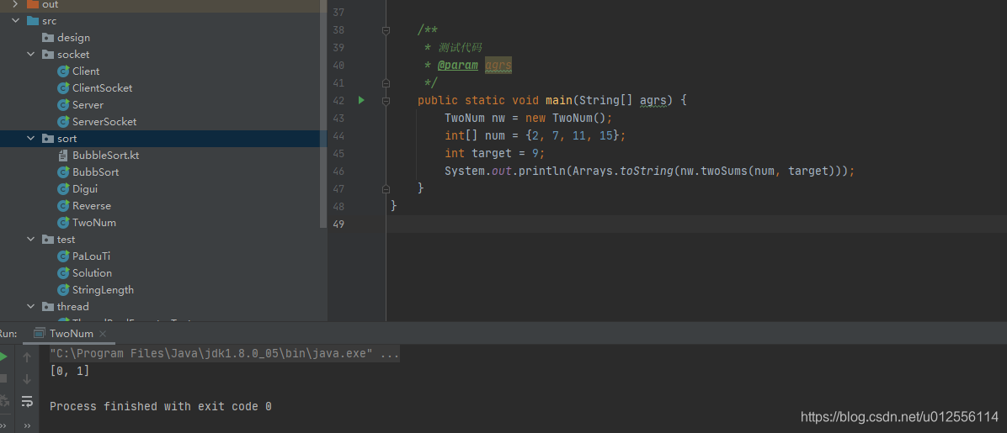The width and height of the screenshot is (1007, 433).
Task: Click the agrs parameter in main signature
Action: [653, 101]
